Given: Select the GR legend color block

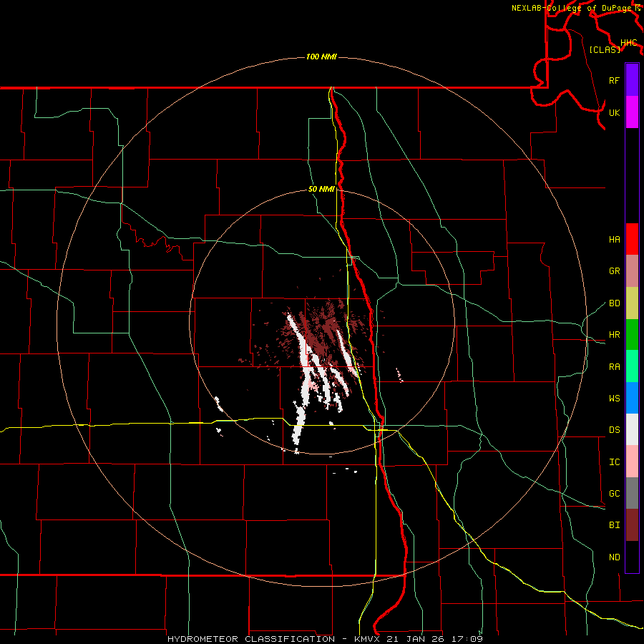Looking at the screenshot, I should pyautogui.click(x=632, y=270).
